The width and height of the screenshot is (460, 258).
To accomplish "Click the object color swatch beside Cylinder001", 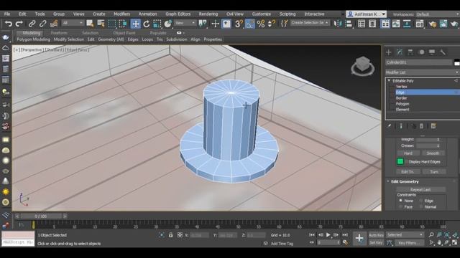I will 457,62.
